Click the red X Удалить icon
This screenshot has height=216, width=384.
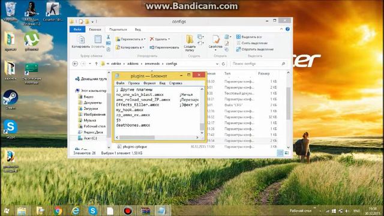(x=152, y=39)
